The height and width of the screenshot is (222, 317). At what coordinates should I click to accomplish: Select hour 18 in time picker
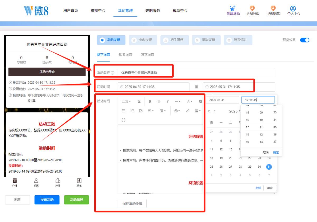point(247,135)
